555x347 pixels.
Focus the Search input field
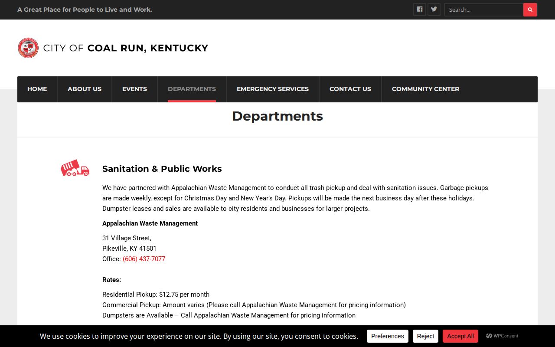484,10
